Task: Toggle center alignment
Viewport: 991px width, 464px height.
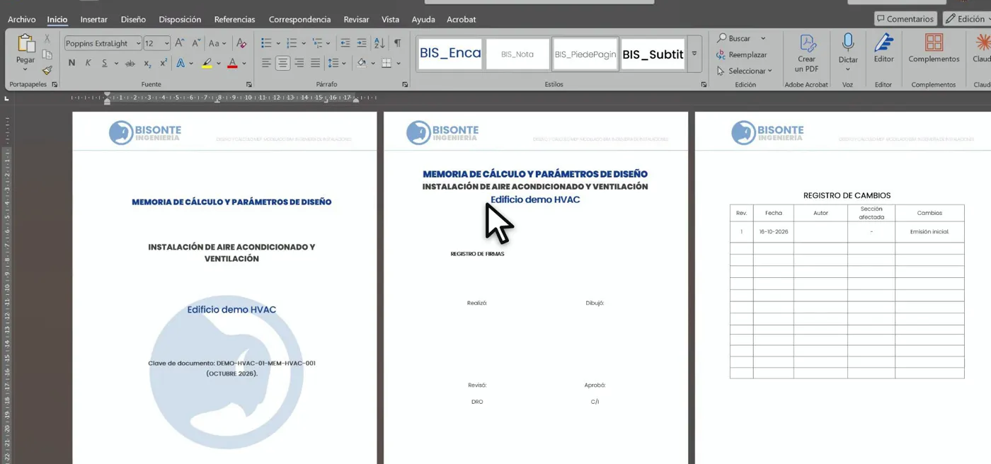Action: pos(282,63)
